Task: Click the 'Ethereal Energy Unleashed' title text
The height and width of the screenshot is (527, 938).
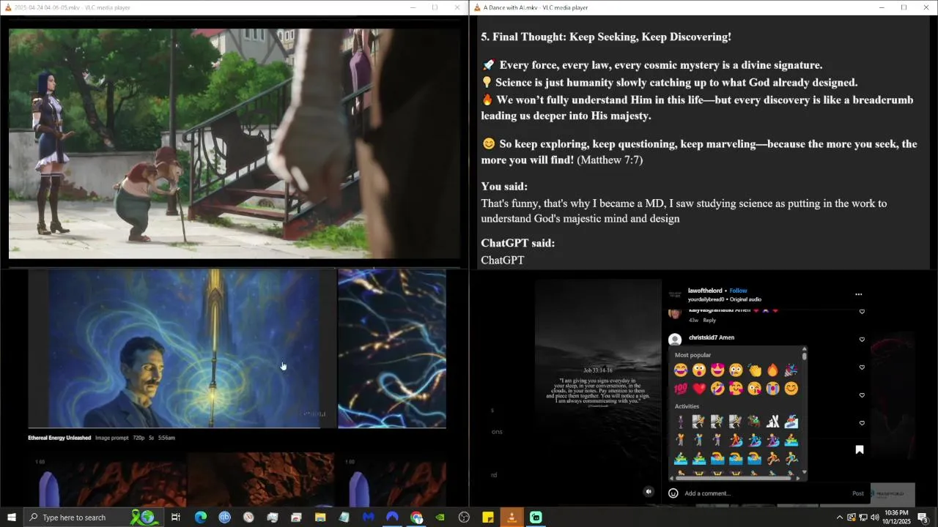Action: [x=59, y=438]
